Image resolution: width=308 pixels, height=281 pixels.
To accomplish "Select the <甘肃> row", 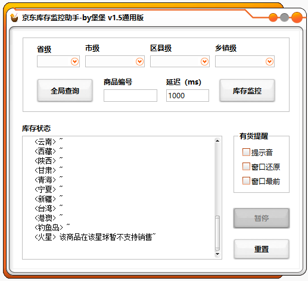I will point(49,170).
